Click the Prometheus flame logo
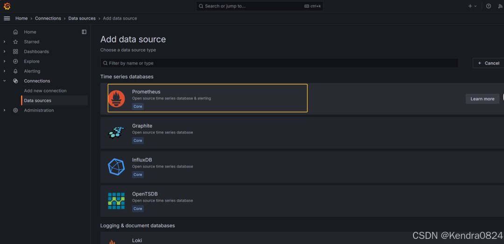The image size is (504, 244). 116,99
